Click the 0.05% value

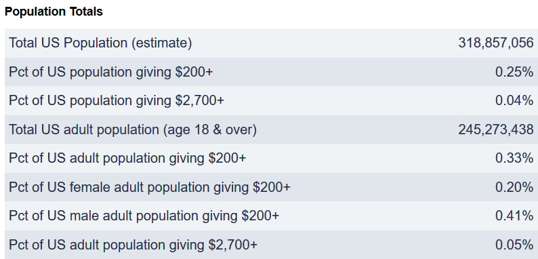[514, 245]
